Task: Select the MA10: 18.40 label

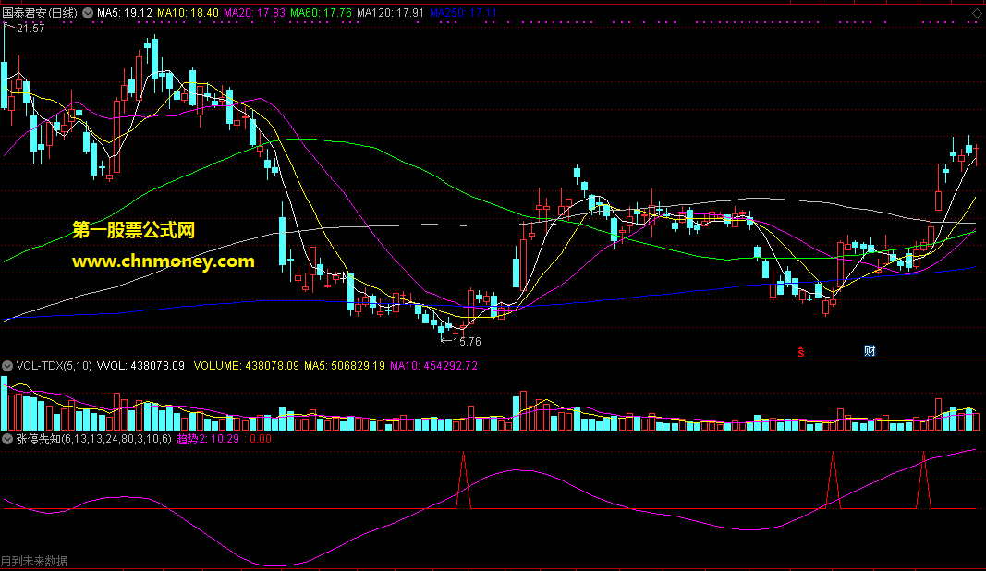Action: [188, 13]
